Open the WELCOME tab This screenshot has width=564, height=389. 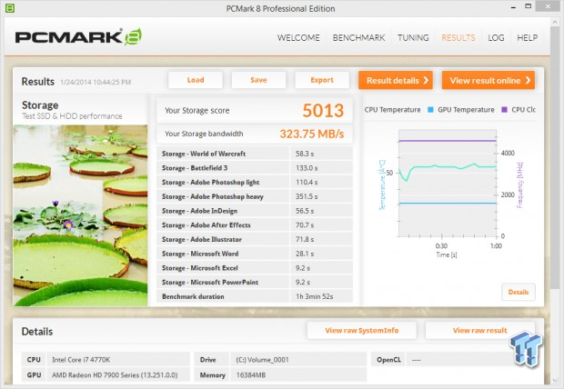tap(298, 38)
